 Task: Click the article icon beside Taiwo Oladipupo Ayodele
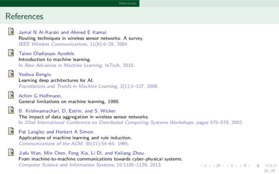(11, 53)
